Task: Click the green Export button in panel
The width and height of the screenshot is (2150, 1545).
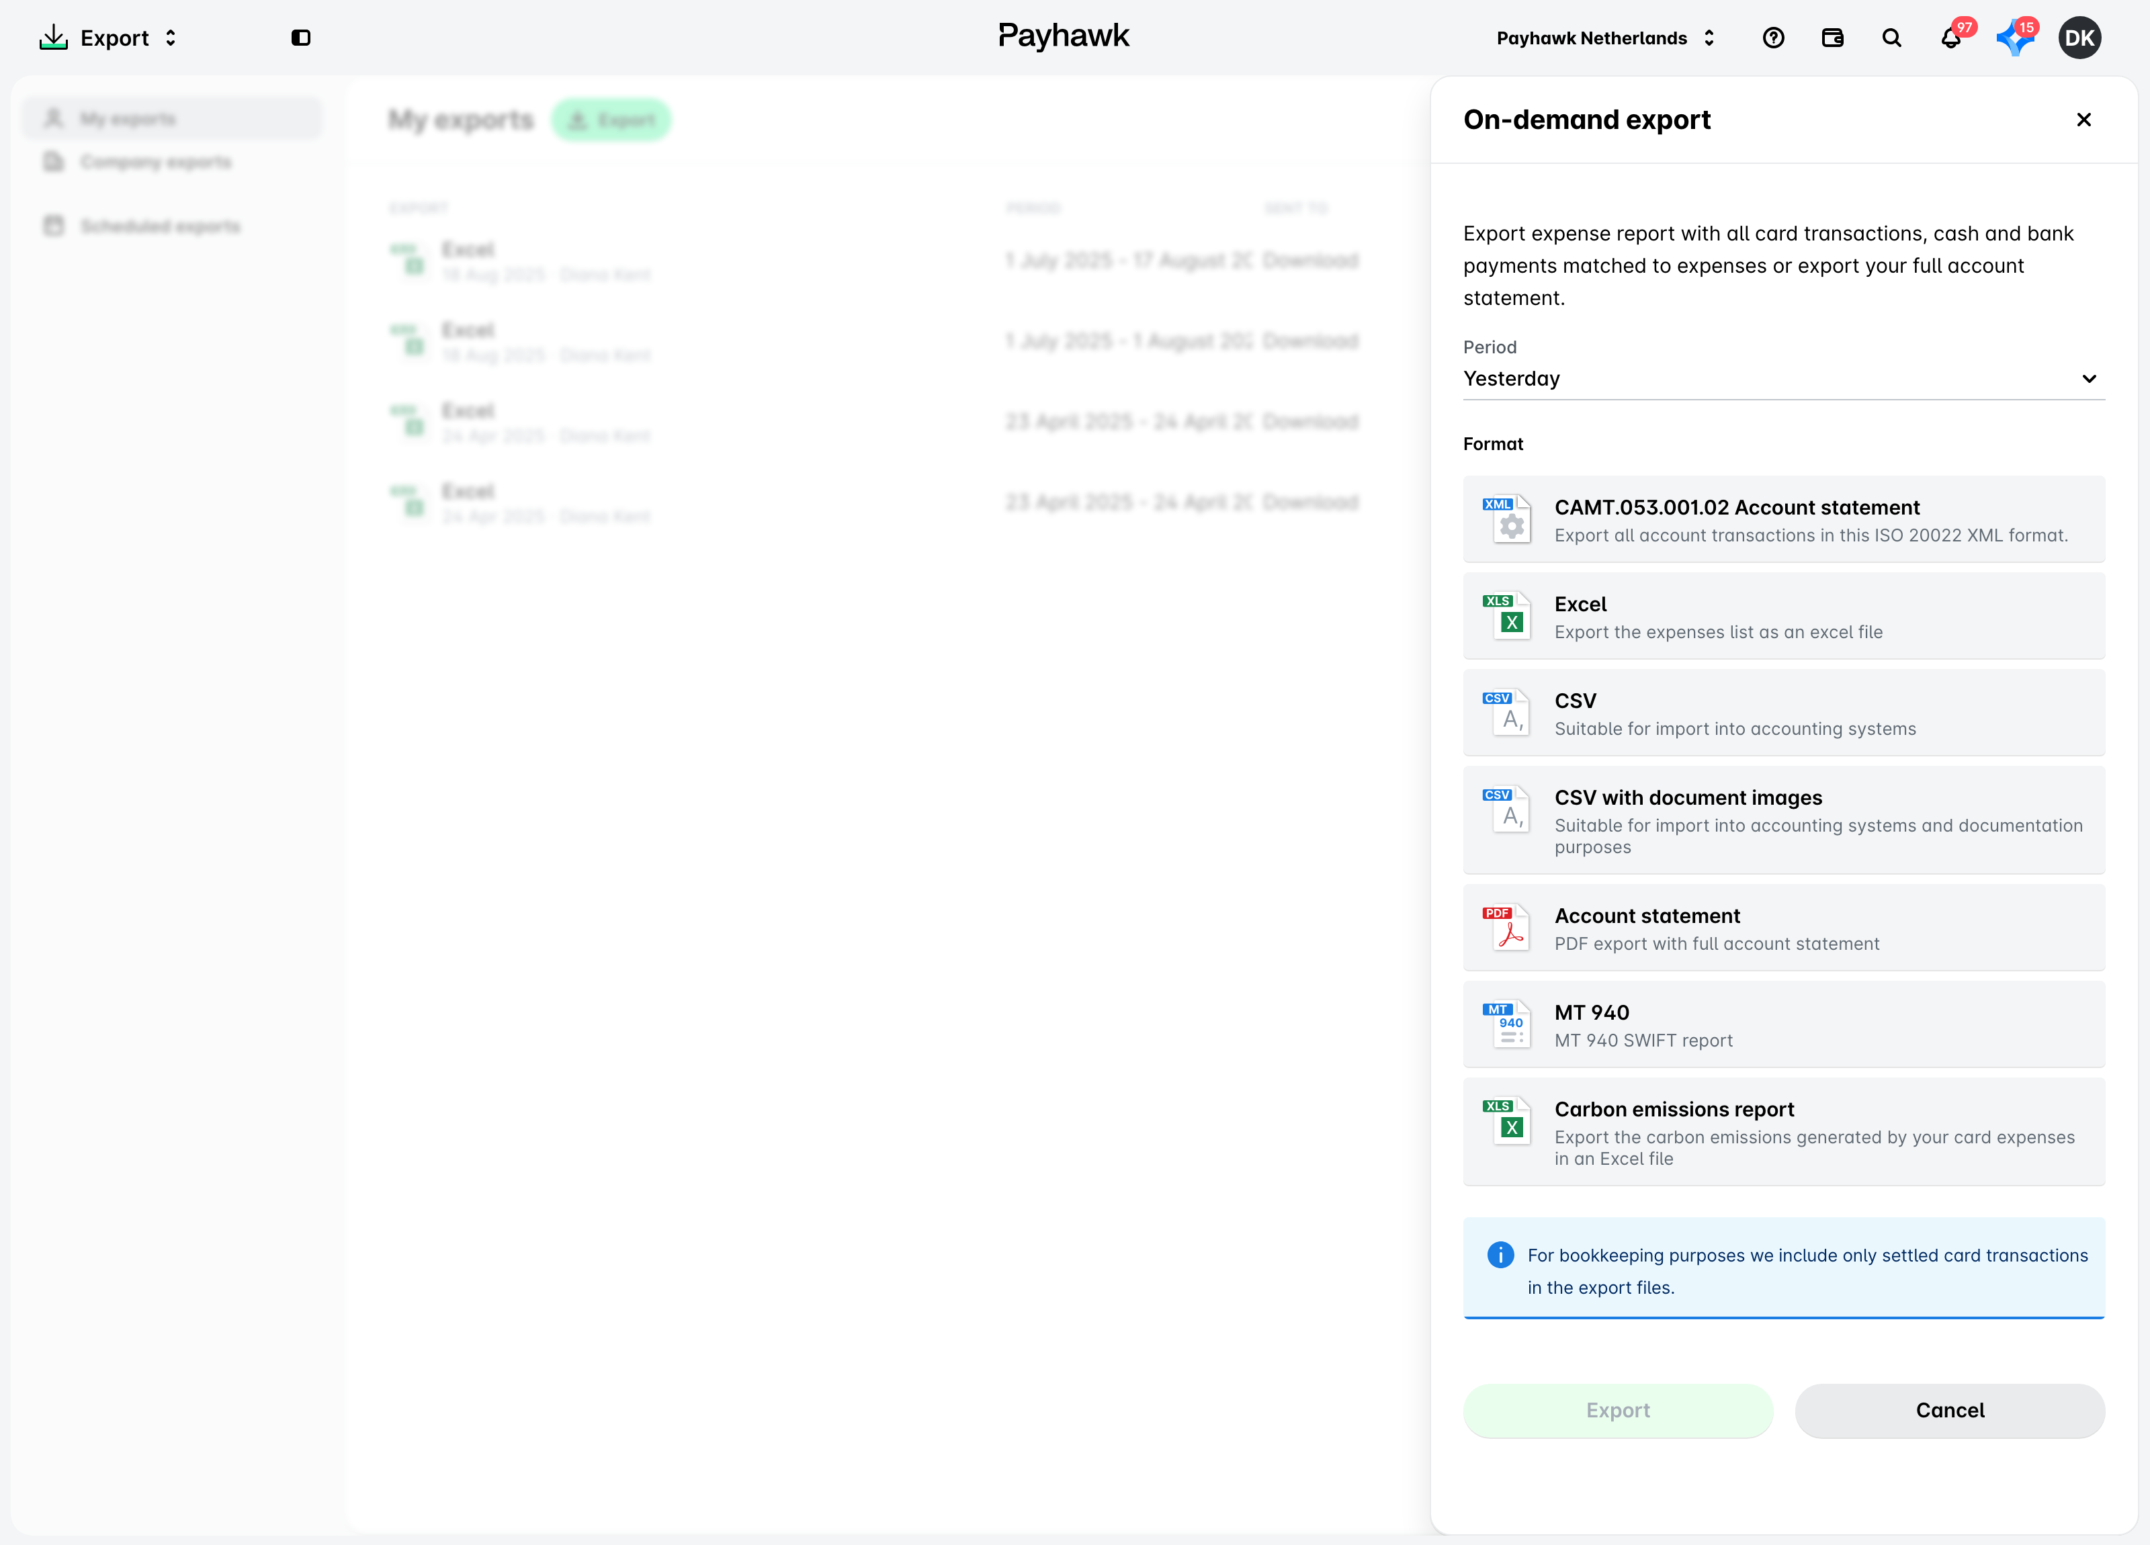Action: (1617, 1411)
